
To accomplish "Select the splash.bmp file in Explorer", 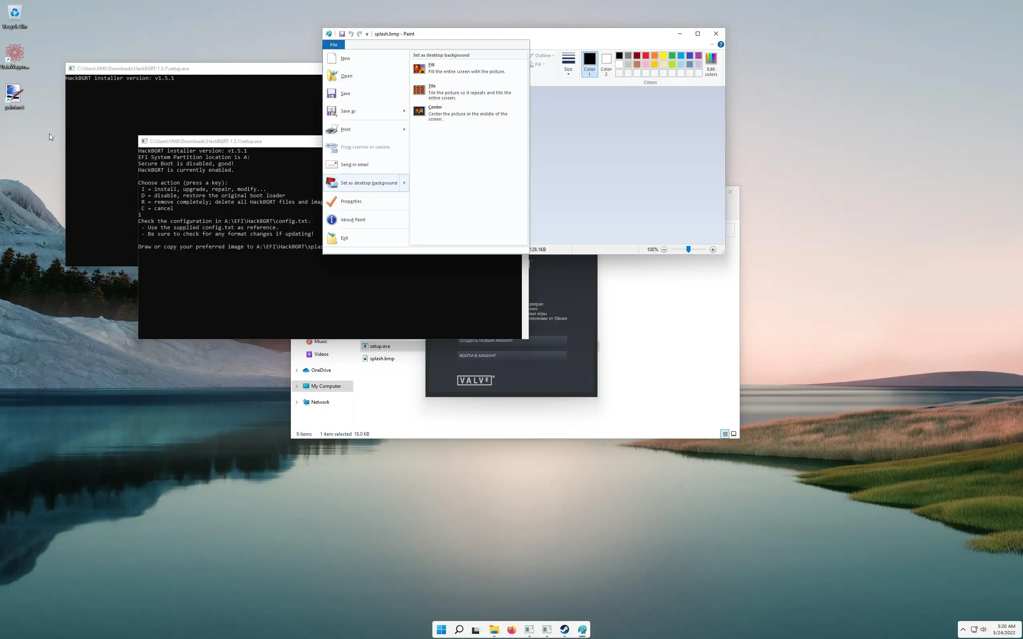I will click(382, 358).
